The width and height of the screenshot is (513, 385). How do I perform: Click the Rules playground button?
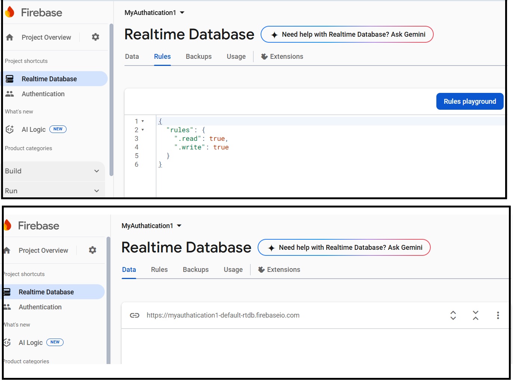click(470, 101)
